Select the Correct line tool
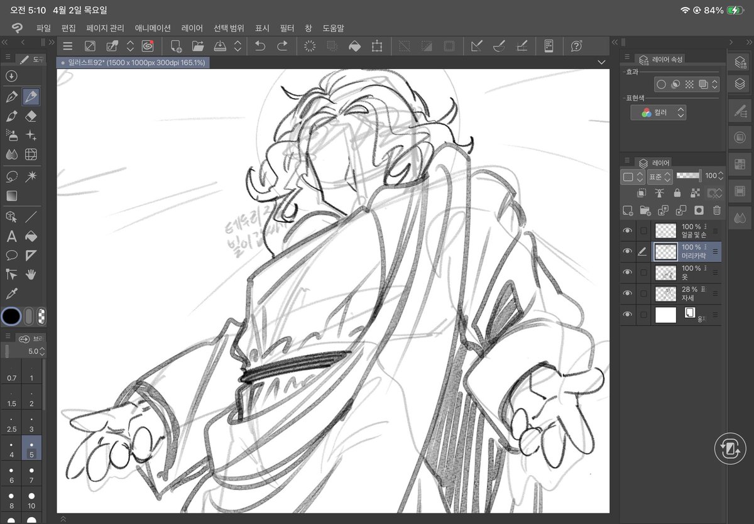This screenshot has height=524, width=754. (x=11, y=274)
